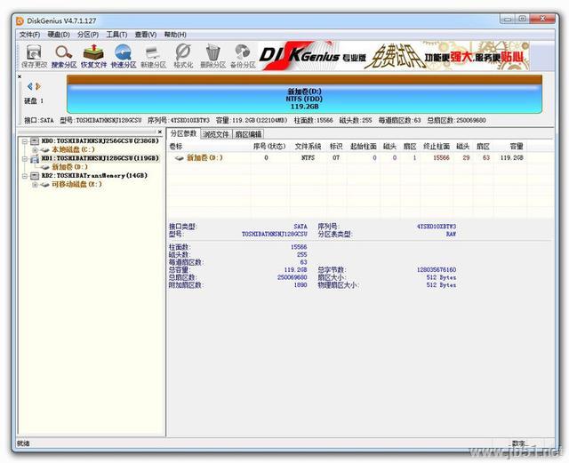Click total bytes value 128035676160
The height and width of the screenshot is (463, 569).
coord(437,270)
